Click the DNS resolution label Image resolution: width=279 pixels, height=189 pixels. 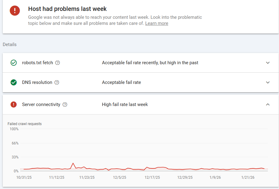point(37,82)
